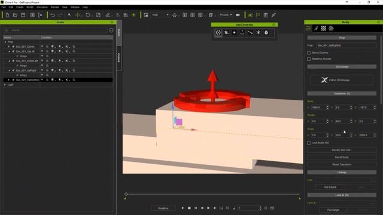This screenshot has height=215, width=383.
Task: Toggle the loop playback button
Action: point(221,208)
